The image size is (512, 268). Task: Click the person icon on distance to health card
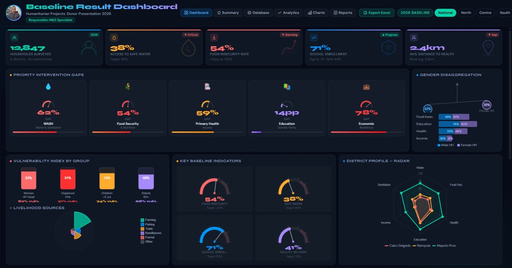414,38
